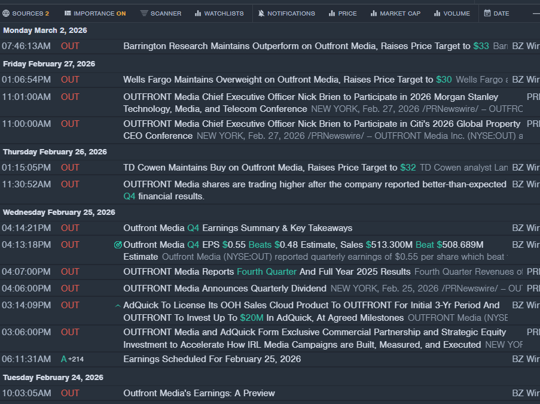Click OUT ticker on 11:30:52AM row

[x=70, y=184]
